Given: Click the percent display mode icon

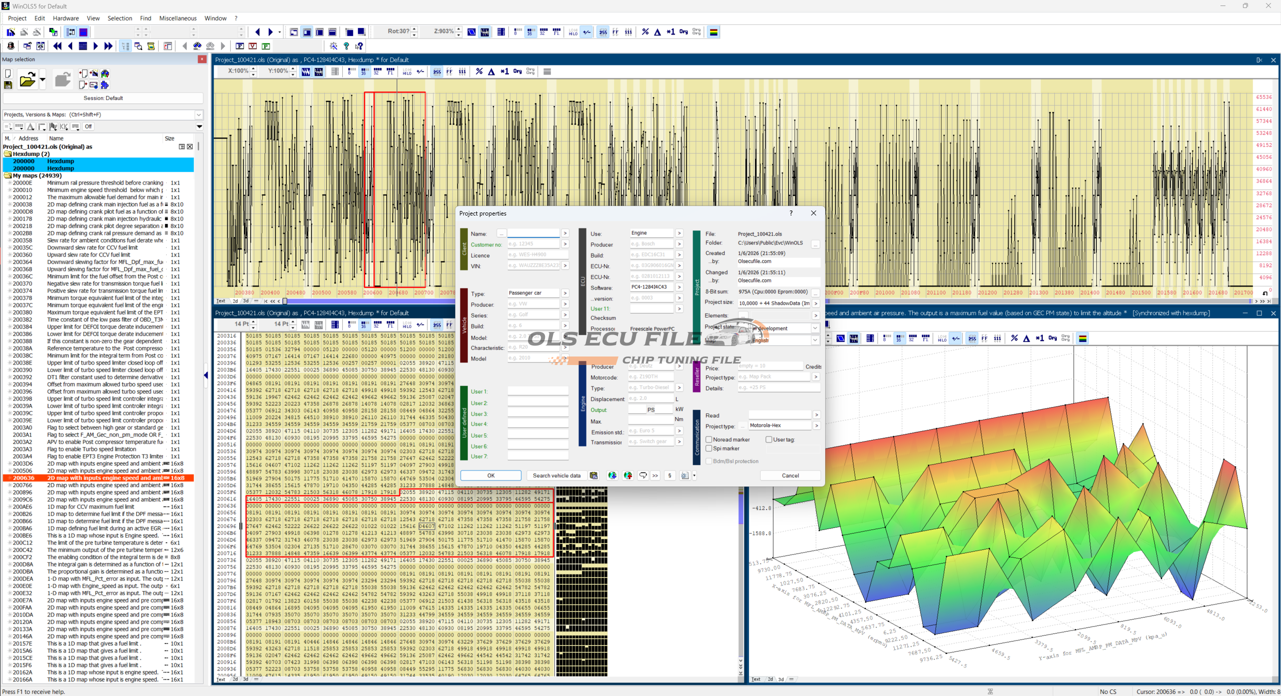Looking at the screenshot, I should click(645, 32).
